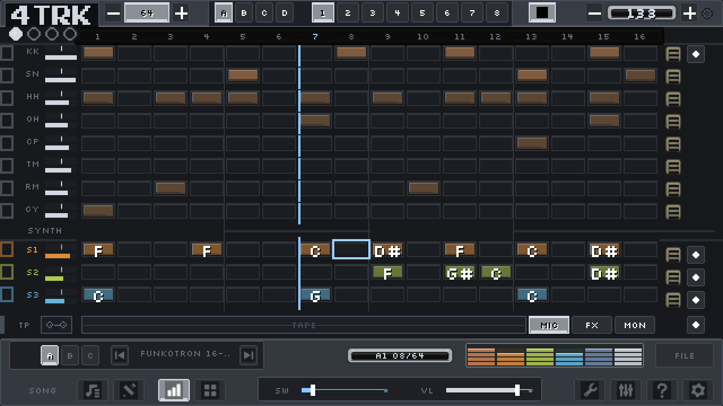Open the CP track pattern list icon

pos(673,144)
